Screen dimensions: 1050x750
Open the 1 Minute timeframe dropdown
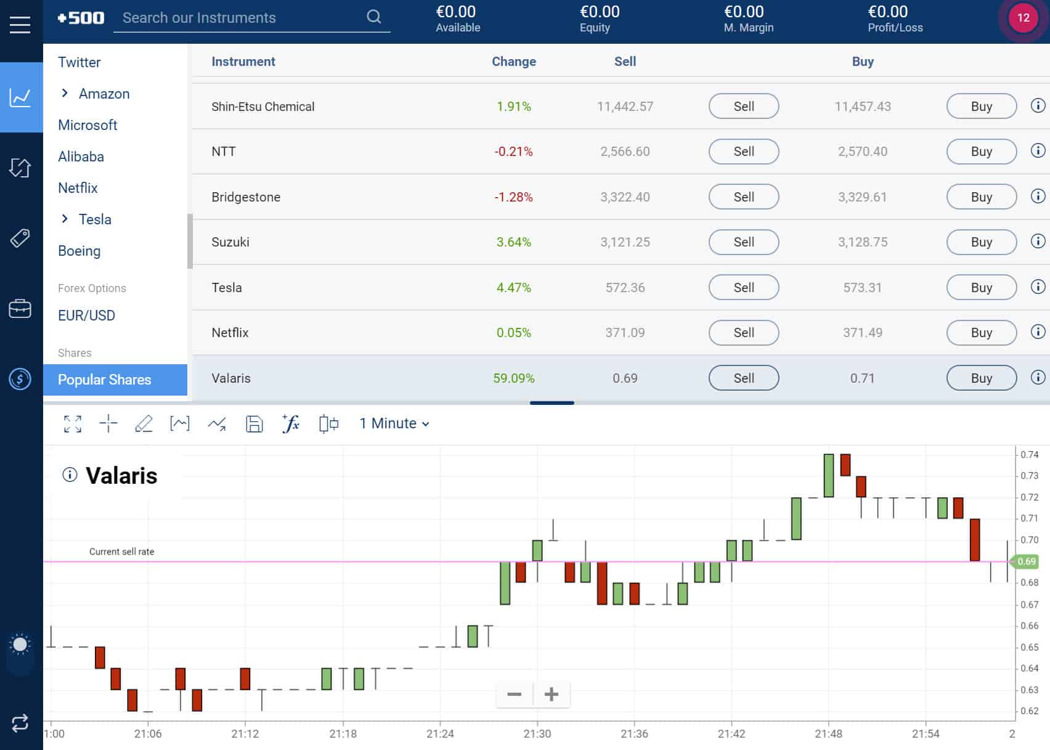pos(393,423)
